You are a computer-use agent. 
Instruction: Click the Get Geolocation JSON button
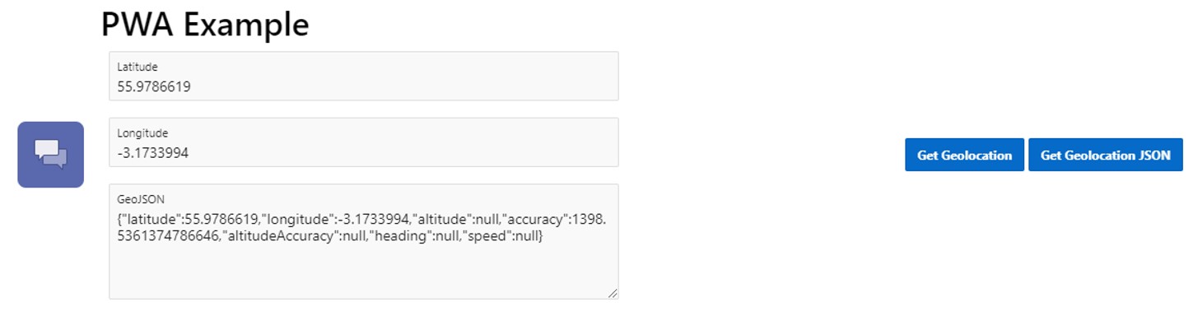click(x=1105, y=155)
